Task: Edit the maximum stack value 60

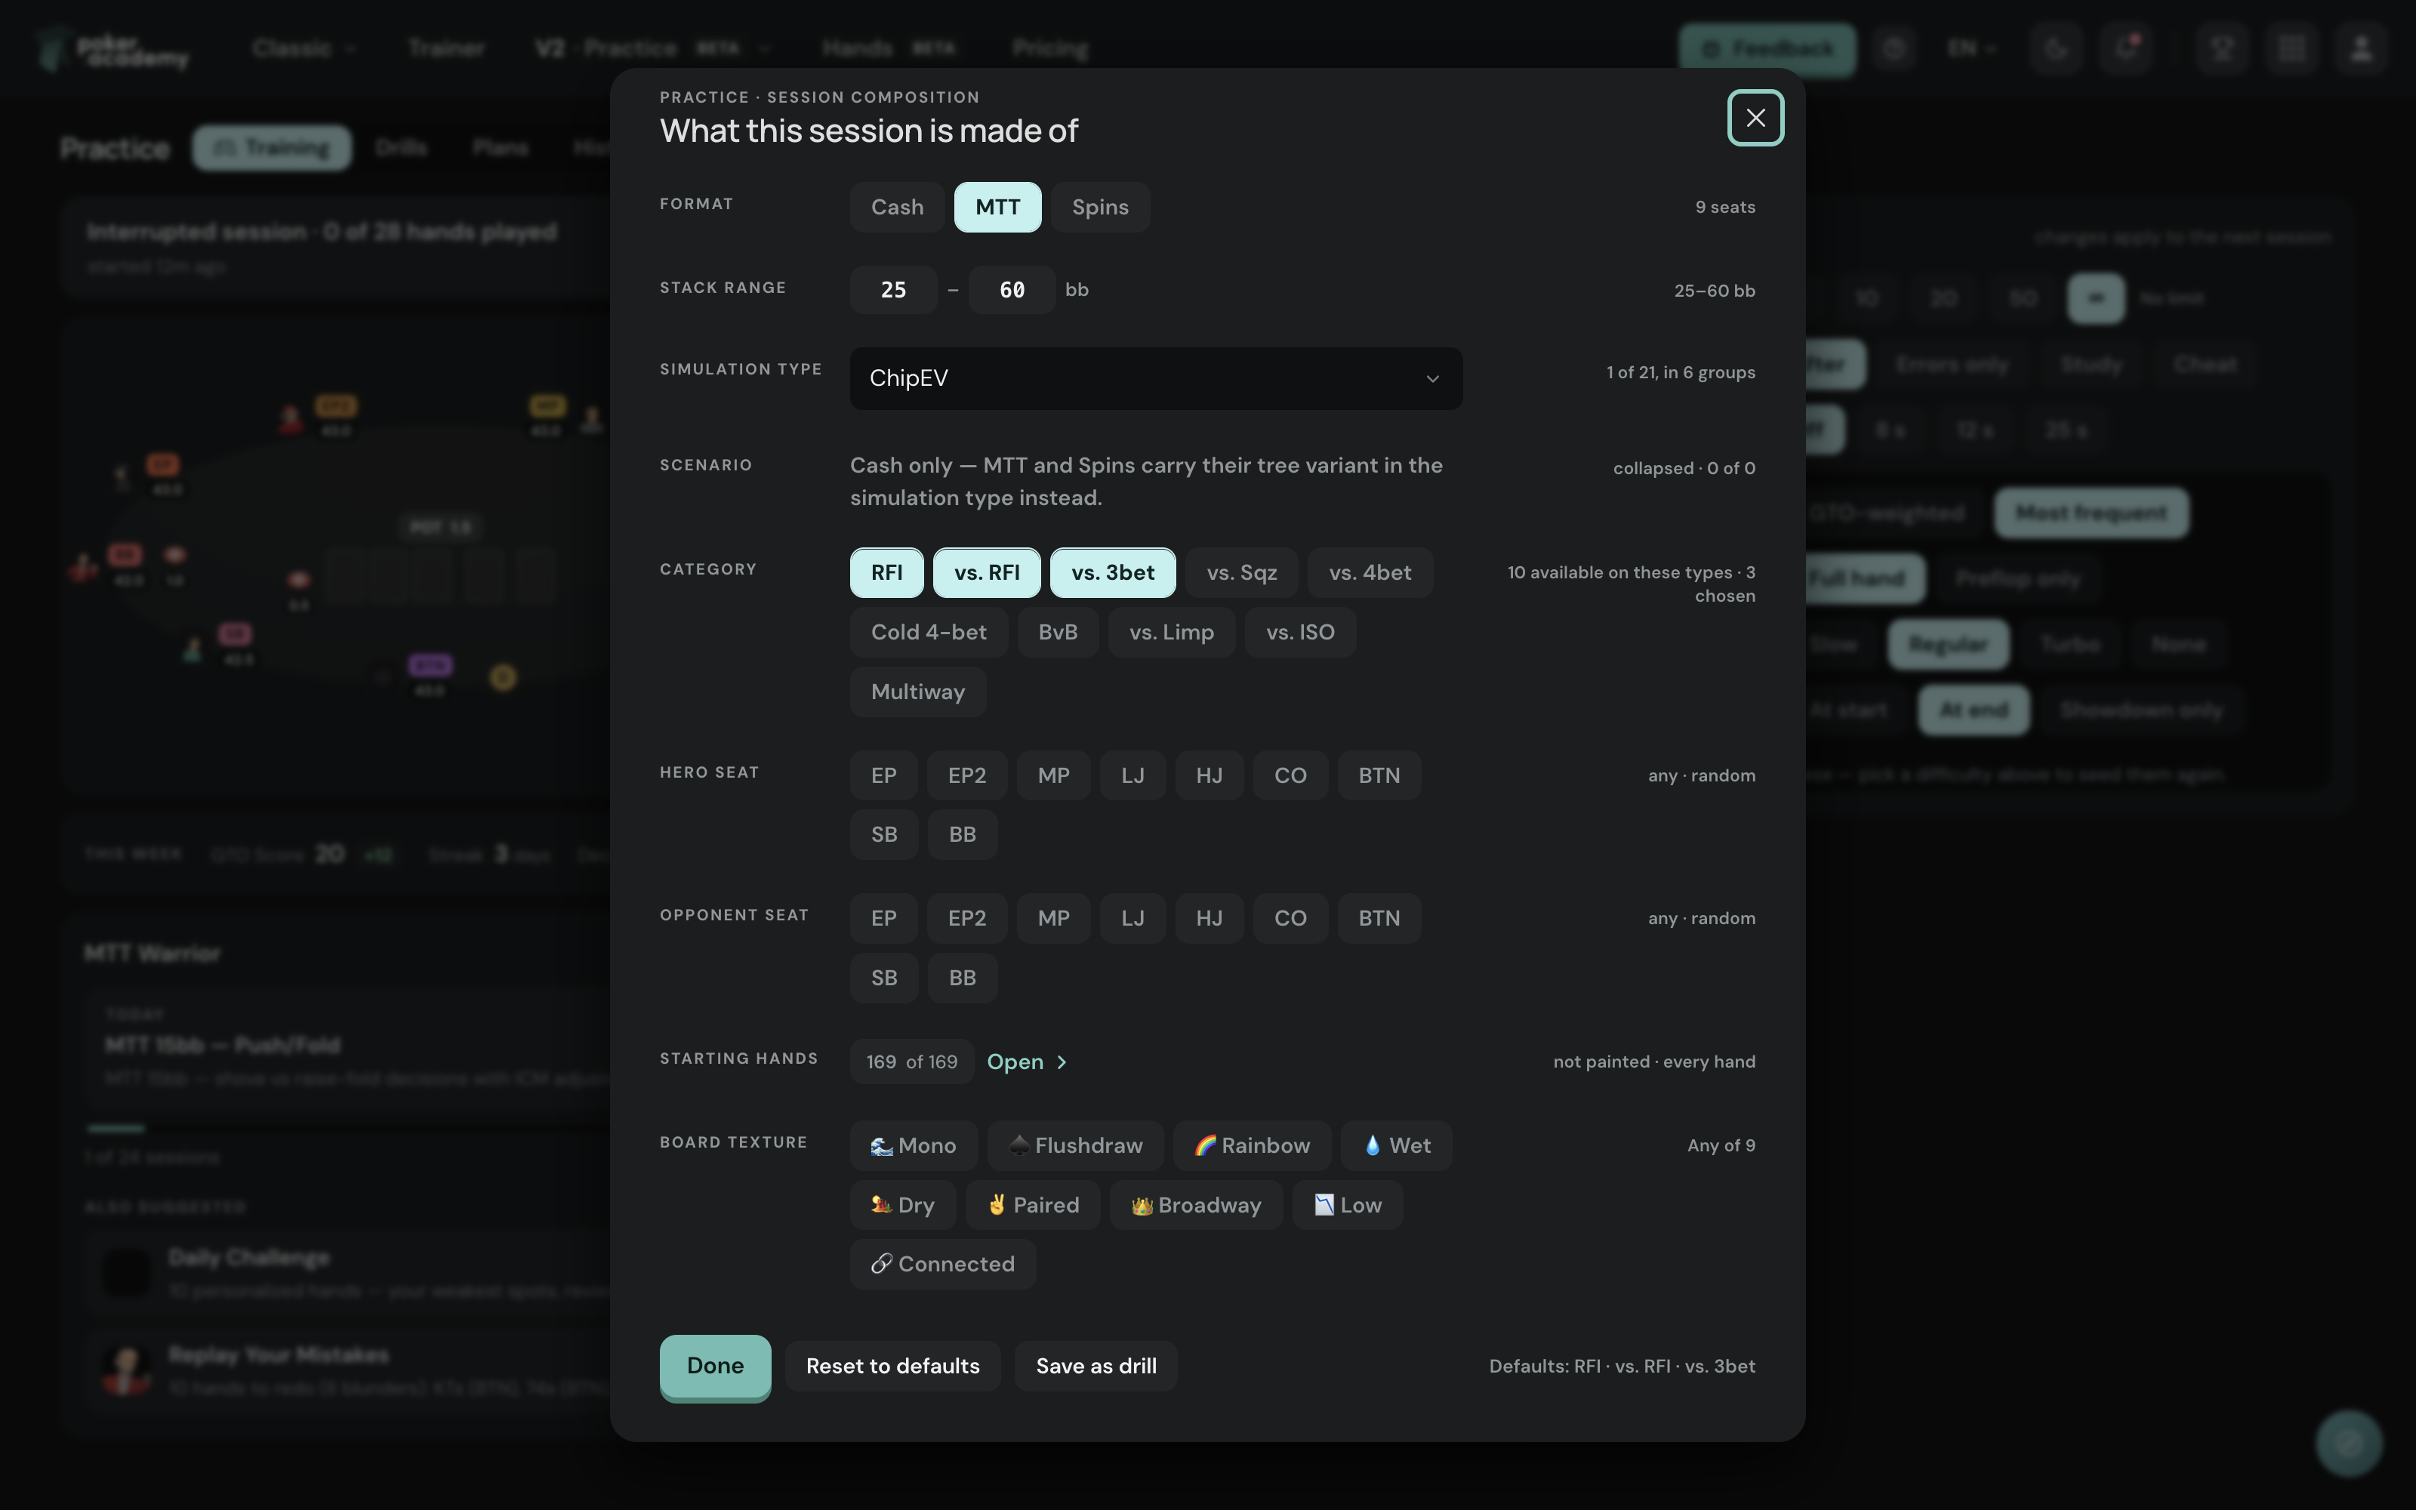Action: pyautogui.click(x=1012, y=290)
